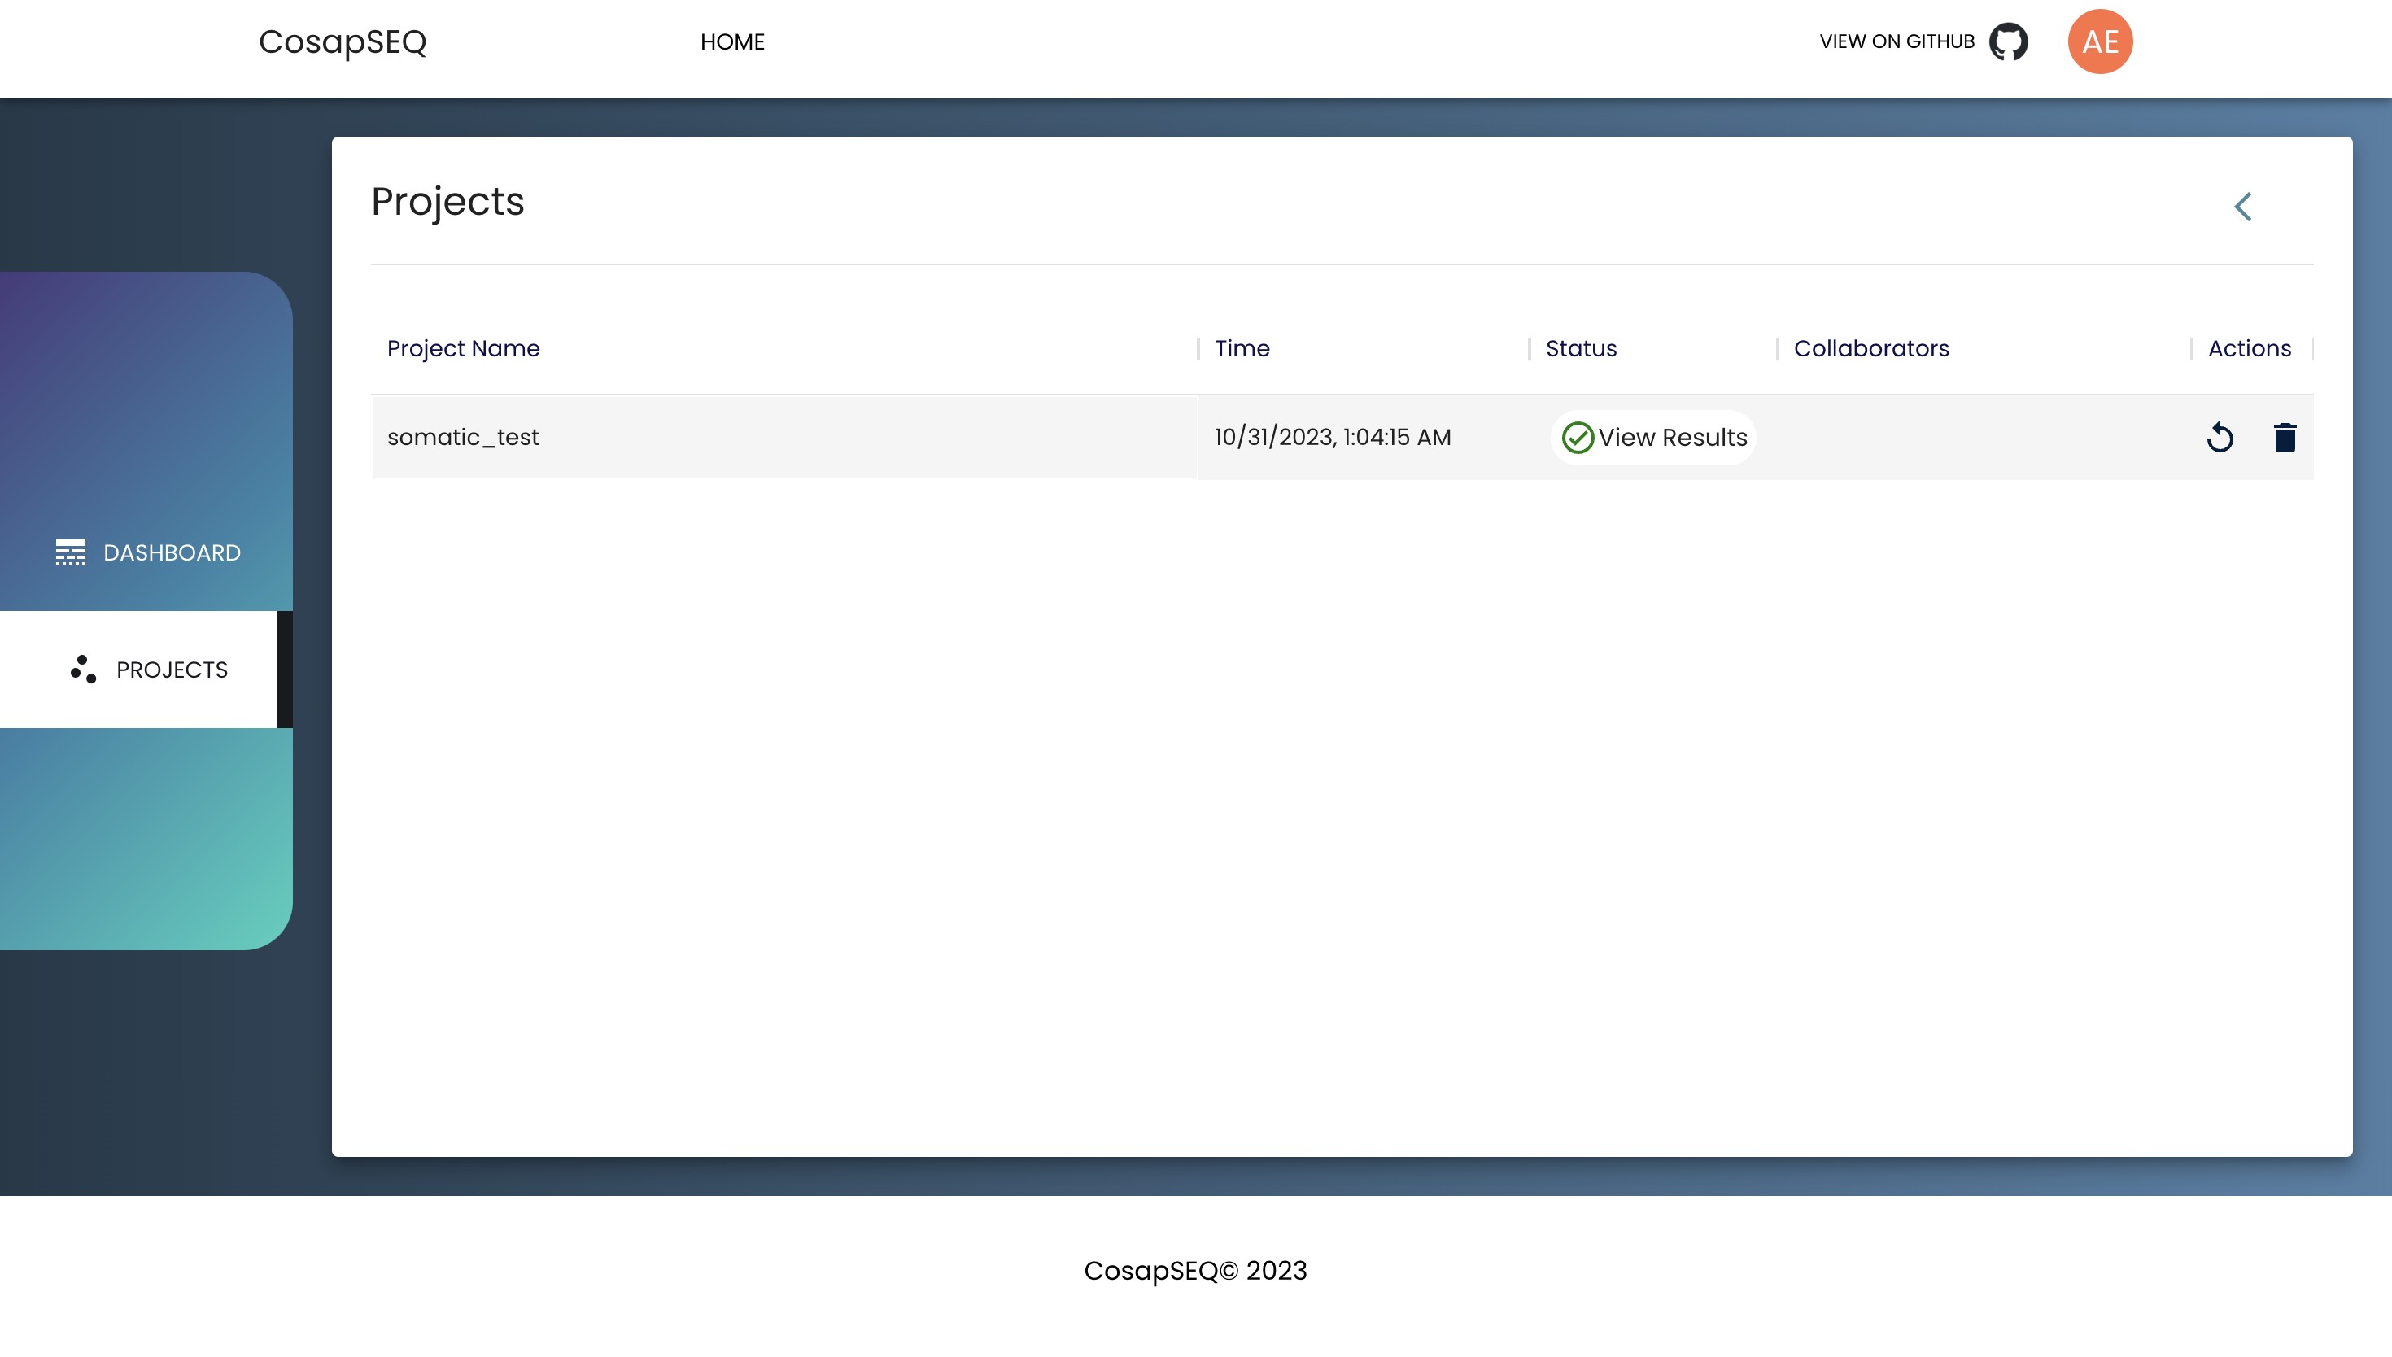
Task: Delete somatic_test with trash icon
Action: pos(2284,437)
